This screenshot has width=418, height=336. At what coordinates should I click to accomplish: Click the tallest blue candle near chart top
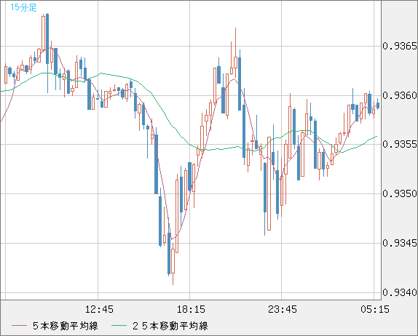tap(47, 39)
